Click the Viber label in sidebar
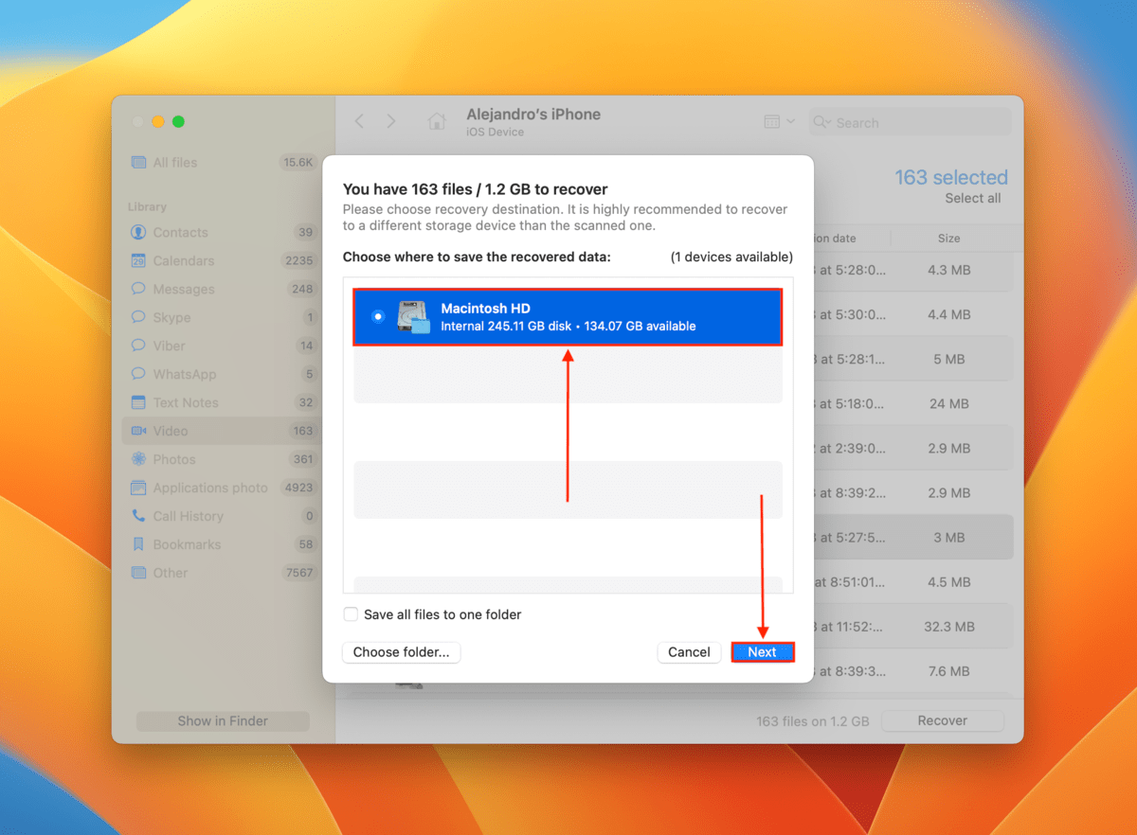 (x=170, y=346)
